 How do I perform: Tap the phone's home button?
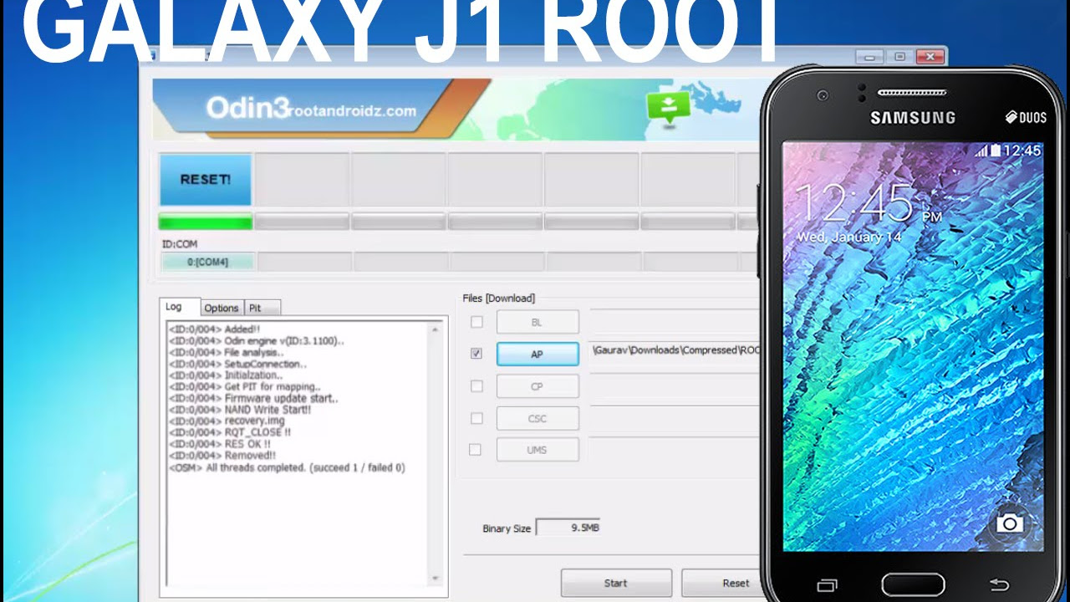(913, 584)
